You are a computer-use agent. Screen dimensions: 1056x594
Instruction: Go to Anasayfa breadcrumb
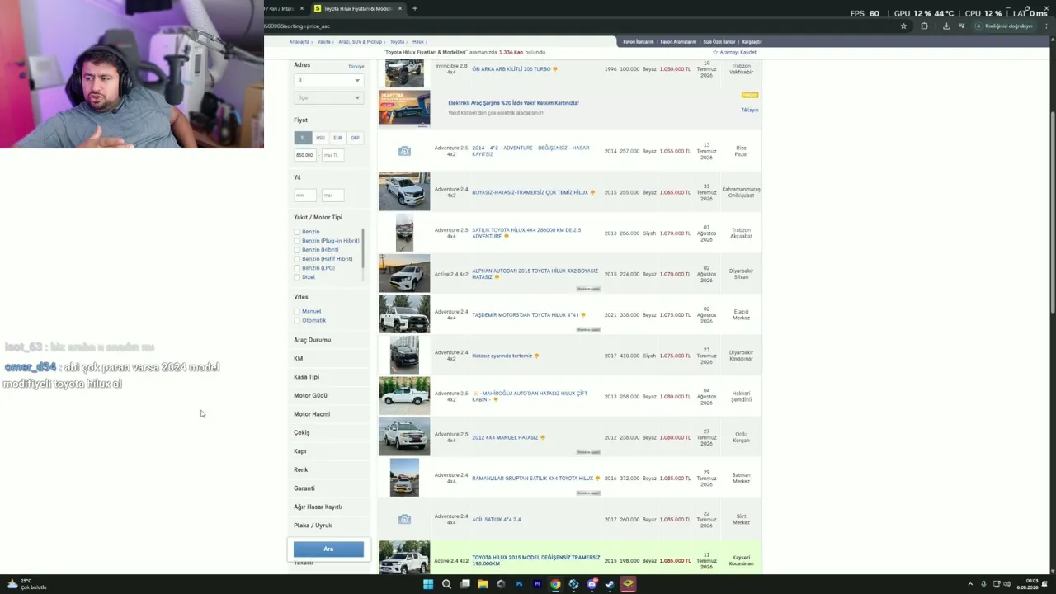299,42
